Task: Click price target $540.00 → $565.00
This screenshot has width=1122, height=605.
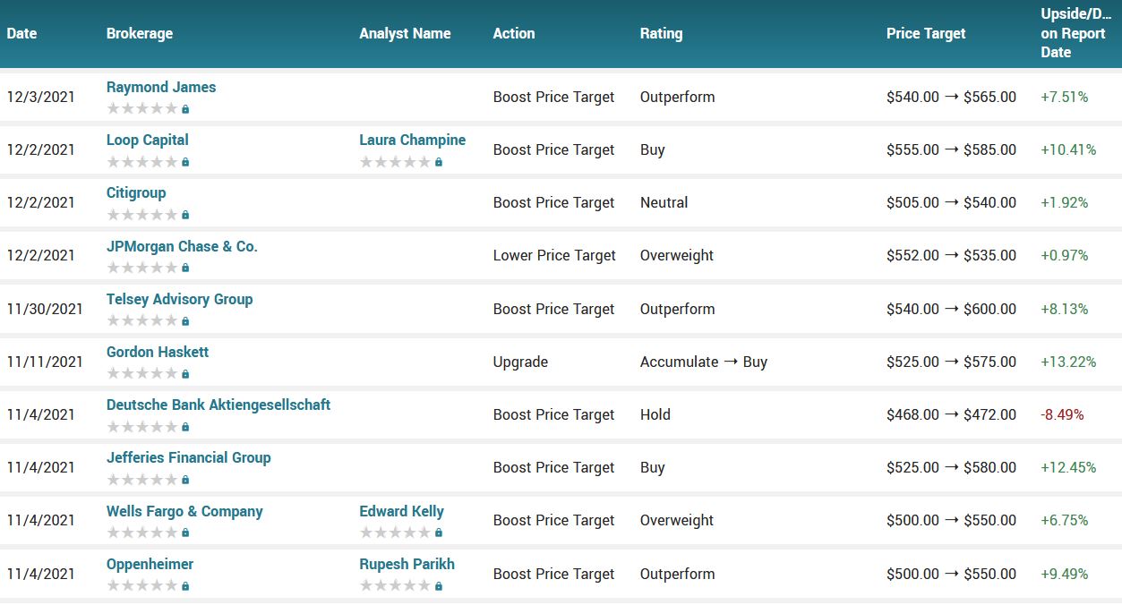Action: click(951, 97)
